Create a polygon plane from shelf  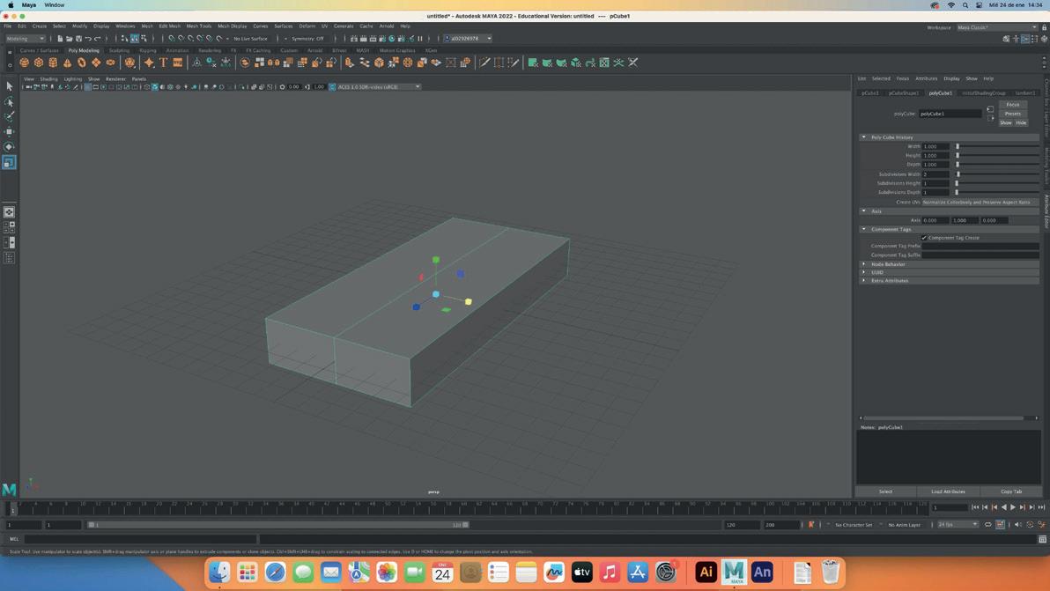[x=96, y=63]
